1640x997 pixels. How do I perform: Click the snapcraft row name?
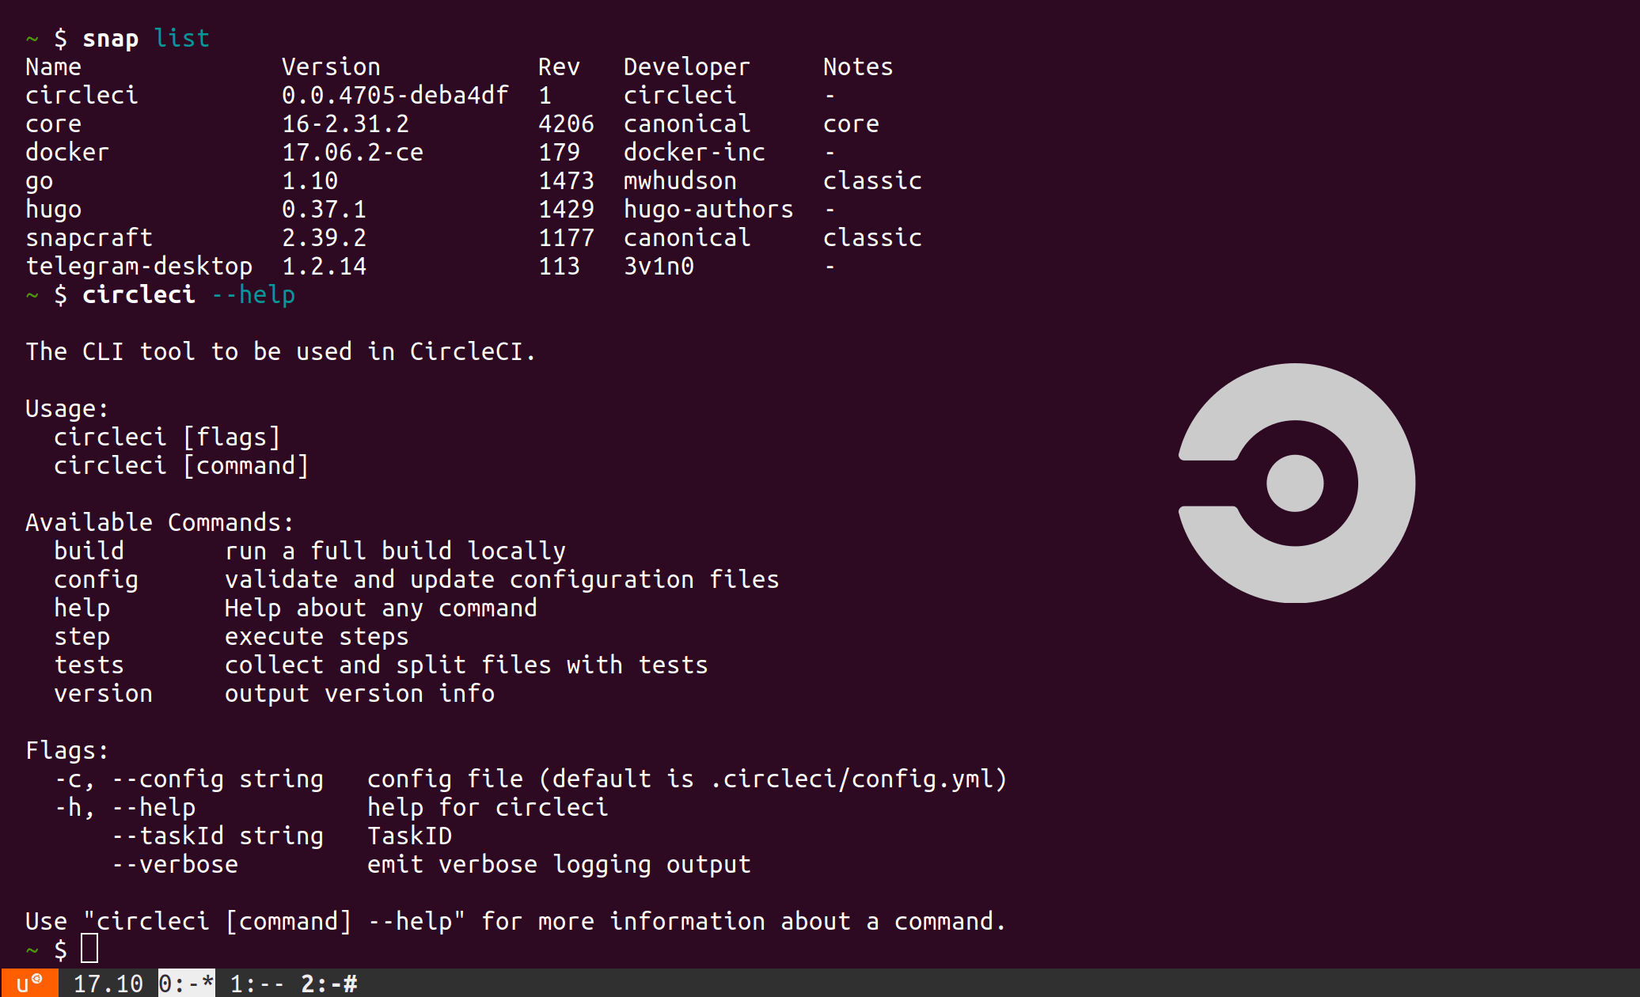click(x=89, y=237)
